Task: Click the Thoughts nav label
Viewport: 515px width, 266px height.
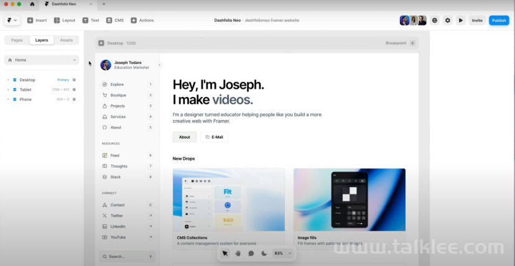Action: click(119, 167)
